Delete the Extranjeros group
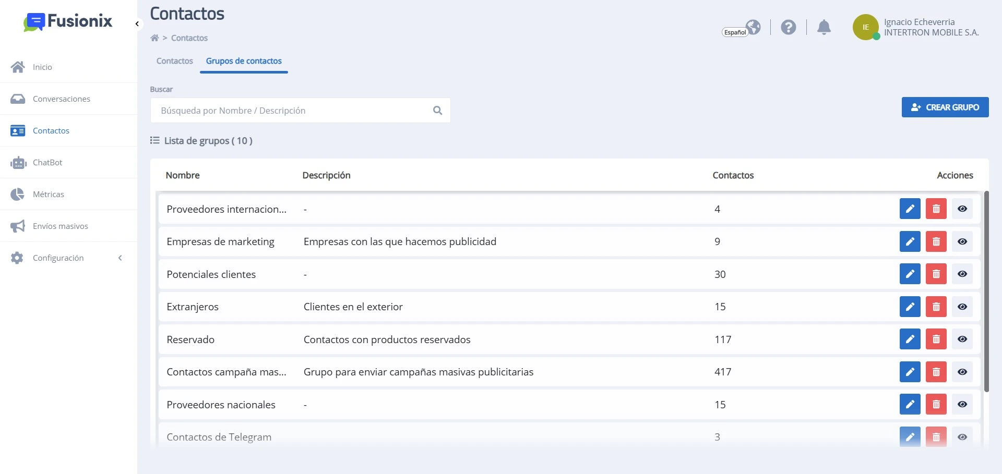This screenshot has height=474, width=1002. pos(936,307)
